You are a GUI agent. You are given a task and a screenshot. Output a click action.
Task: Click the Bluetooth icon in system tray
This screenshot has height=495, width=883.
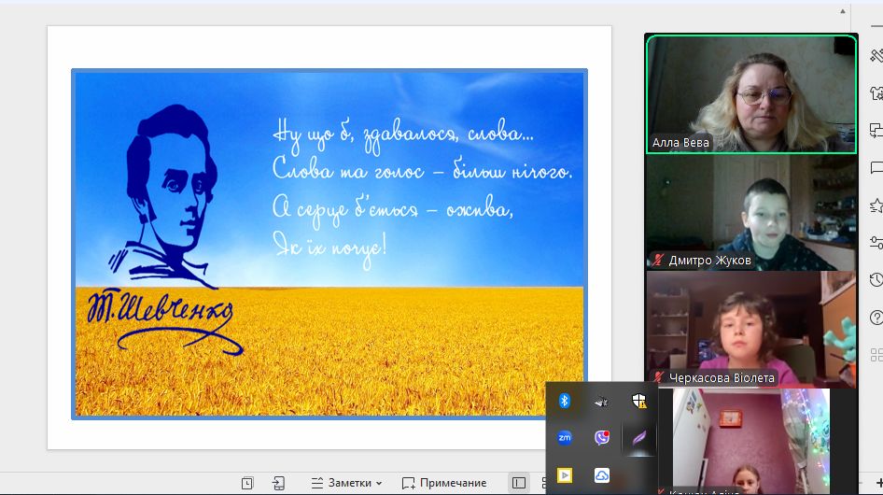[x=565, y=401]
